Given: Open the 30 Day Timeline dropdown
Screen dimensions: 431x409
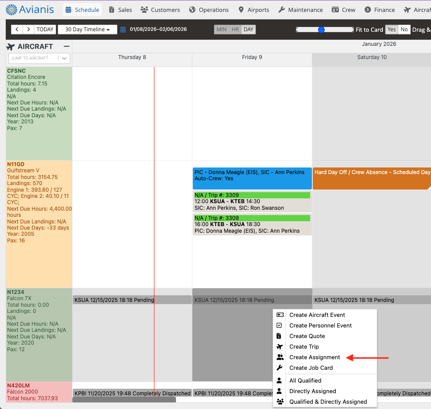Looking at the screenshot, I should [87, 30].
